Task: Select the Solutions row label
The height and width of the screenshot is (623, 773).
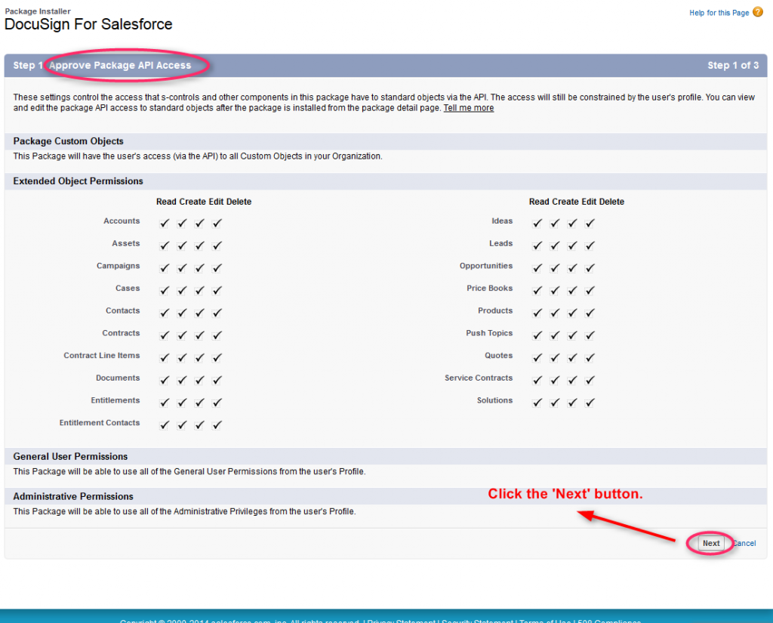Action: (x=494, y=400)
